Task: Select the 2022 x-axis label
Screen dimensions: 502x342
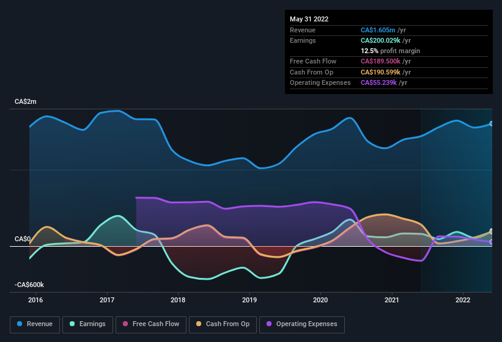Action: point(463,300)
